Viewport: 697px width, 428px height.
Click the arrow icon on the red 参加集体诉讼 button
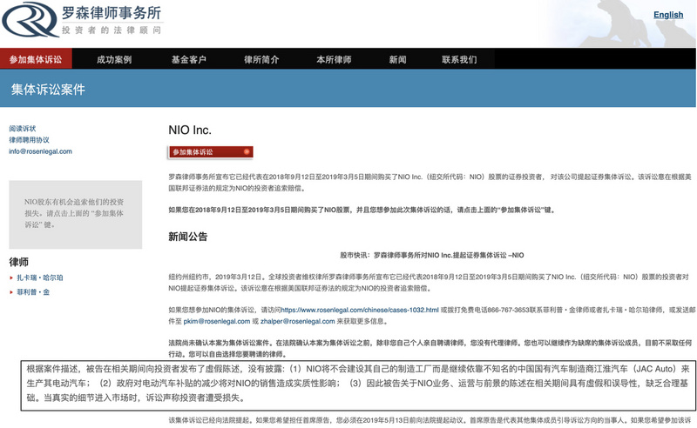tap(247, 152)
